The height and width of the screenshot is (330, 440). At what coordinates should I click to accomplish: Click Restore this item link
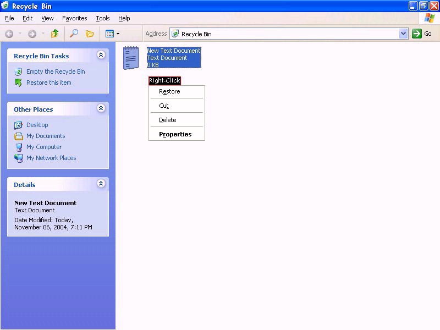[x=49, y=82]
